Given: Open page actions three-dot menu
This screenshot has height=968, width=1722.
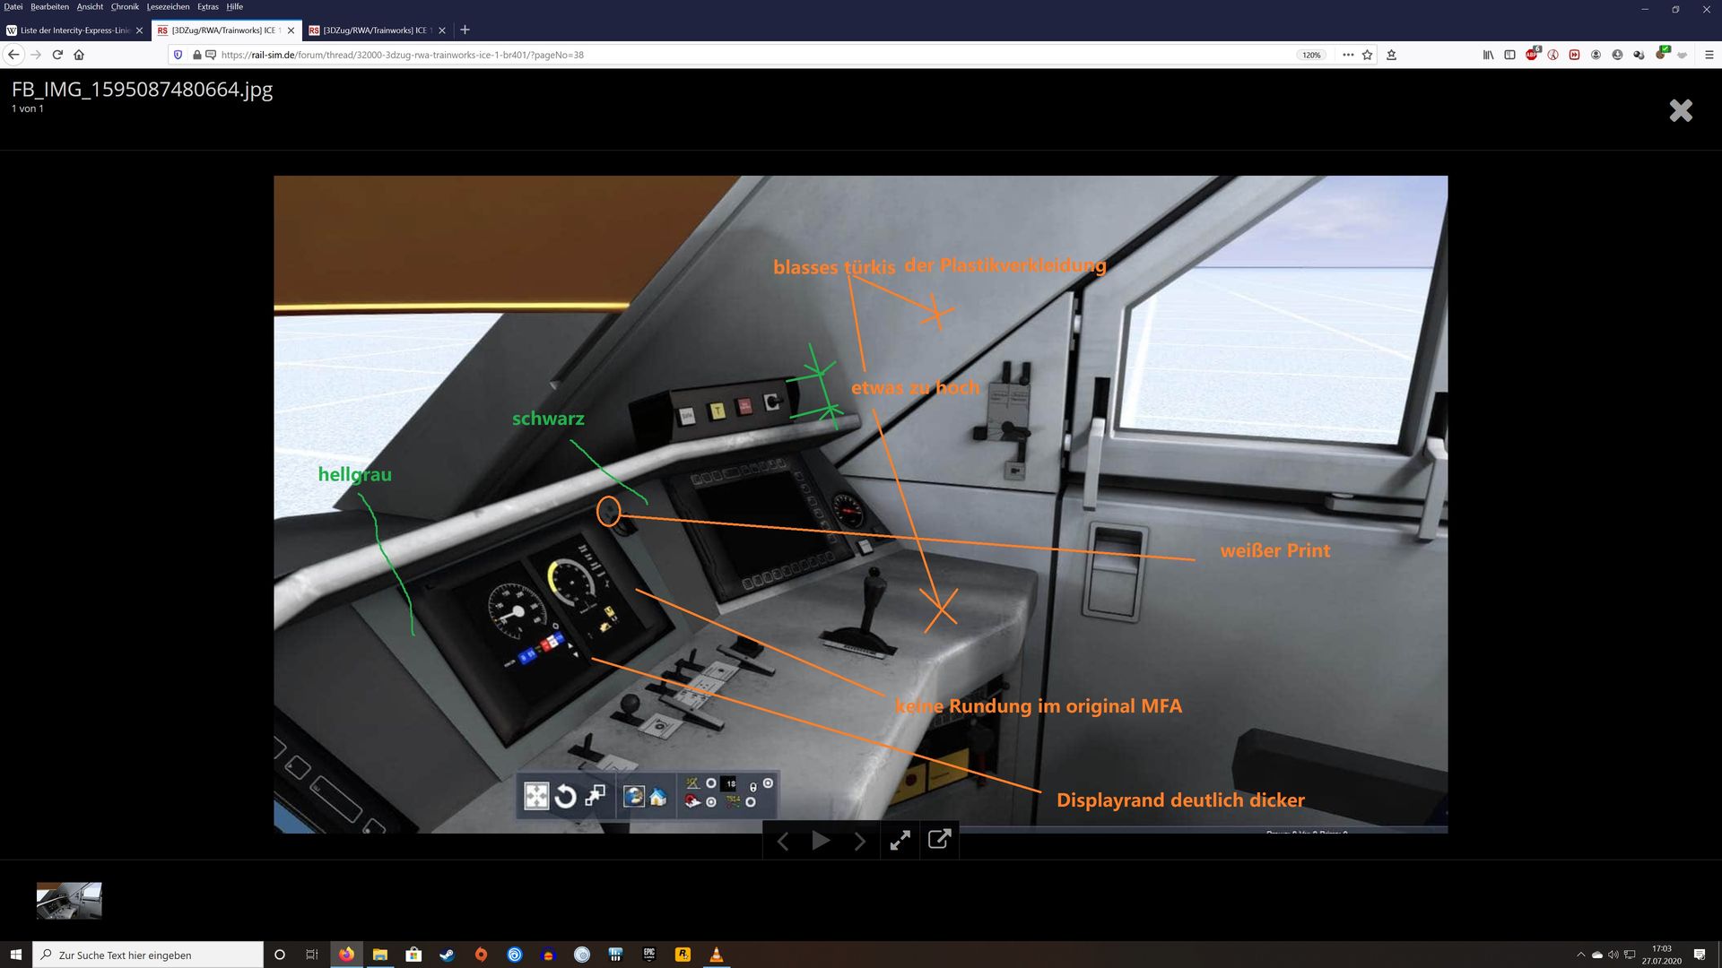Looking at the screenshot, I should point(1347,55).
